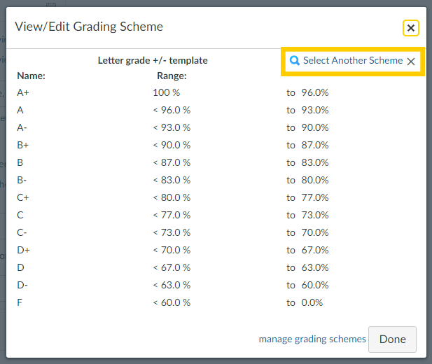Open the Select Another Scheme link
Screen dimensions: 432x364
[x=352, y=61]
